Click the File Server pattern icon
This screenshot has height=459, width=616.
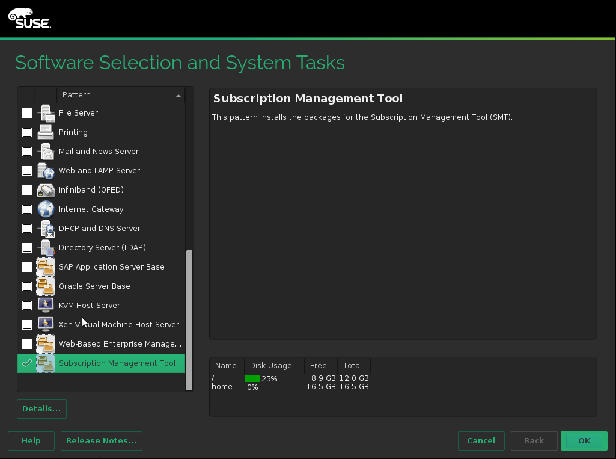click(46, 113)
